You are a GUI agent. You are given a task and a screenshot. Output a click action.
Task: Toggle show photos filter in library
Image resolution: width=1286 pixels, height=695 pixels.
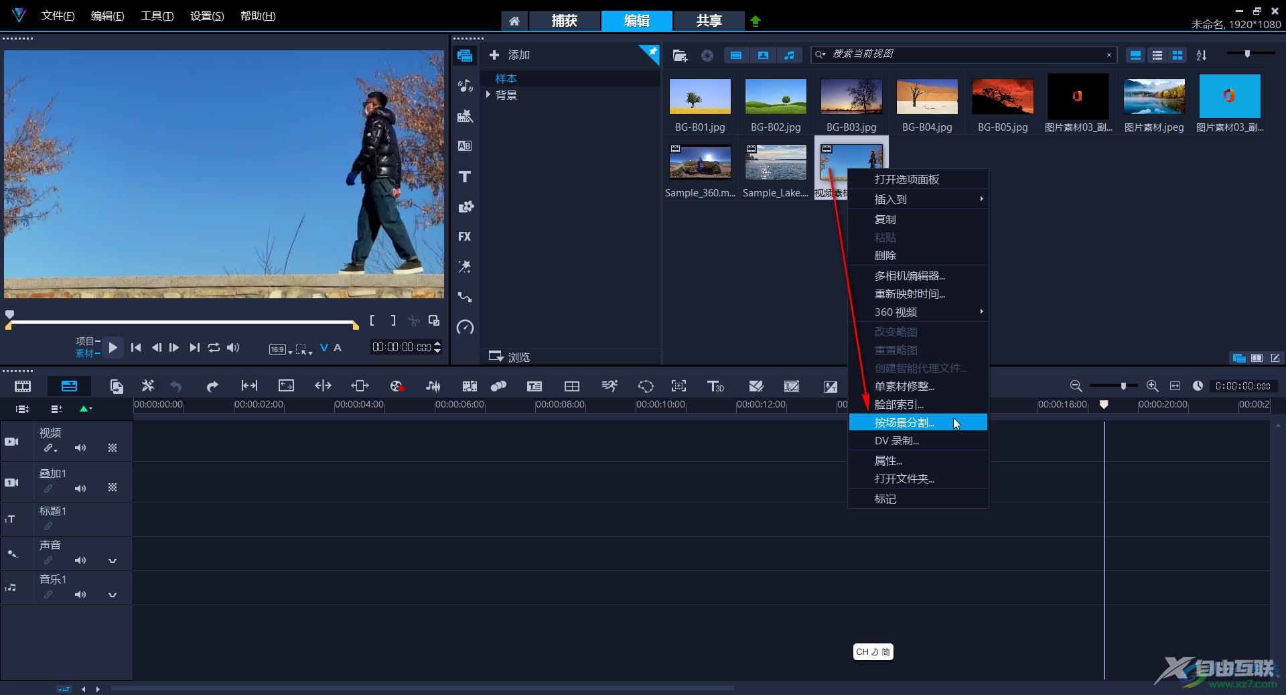point(763,56)
